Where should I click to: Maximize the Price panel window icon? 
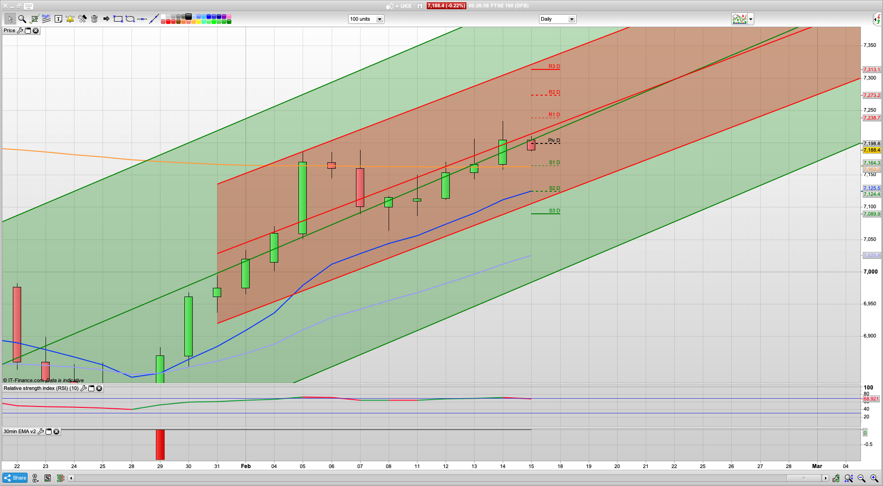click(x=28, y=30)
